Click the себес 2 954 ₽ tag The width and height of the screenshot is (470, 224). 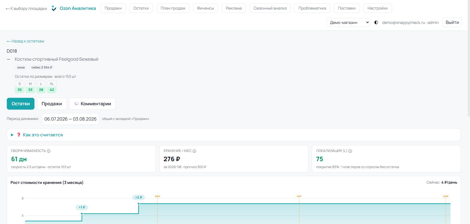coord(42,68)
